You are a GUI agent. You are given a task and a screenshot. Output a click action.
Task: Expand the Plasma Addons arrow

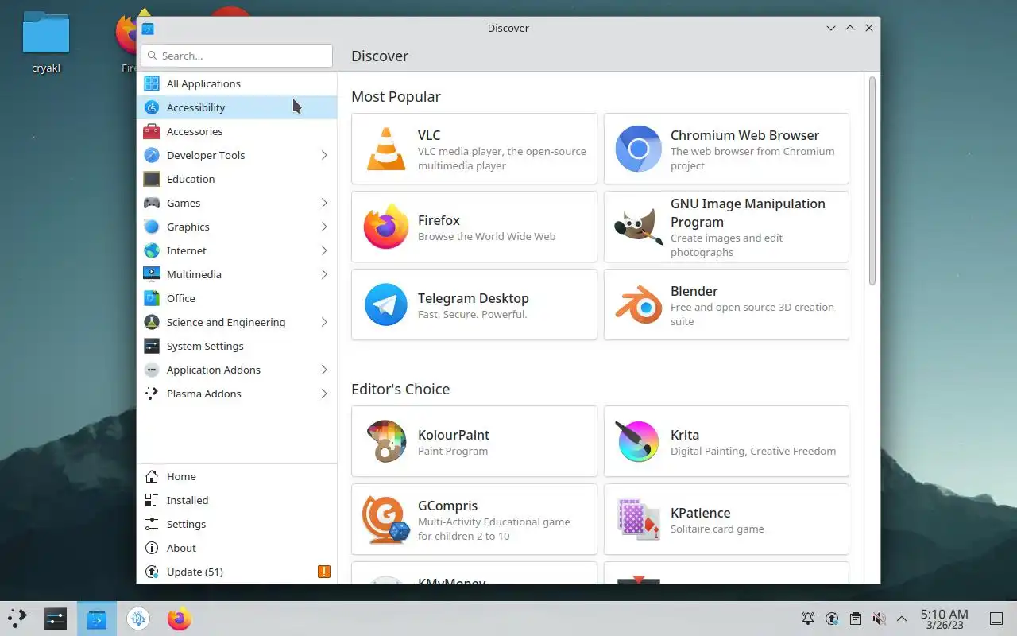click(x=324, y=394)
